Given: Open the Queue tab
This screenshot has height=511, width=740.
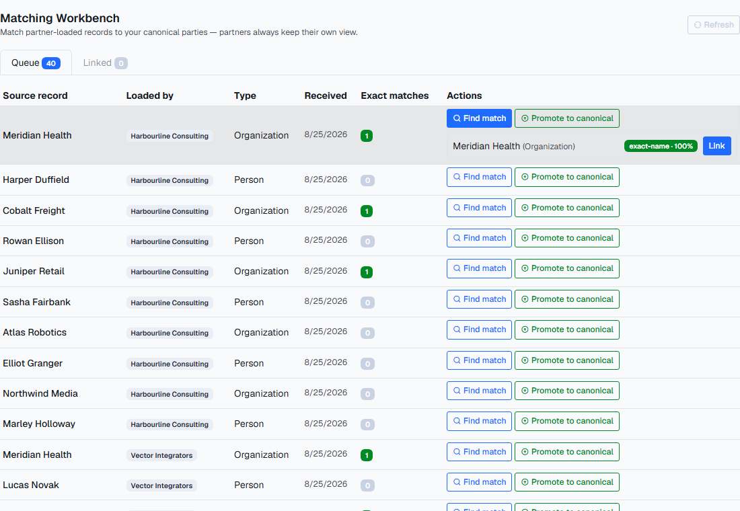Looking at the screenshot, I should point(36,63).
